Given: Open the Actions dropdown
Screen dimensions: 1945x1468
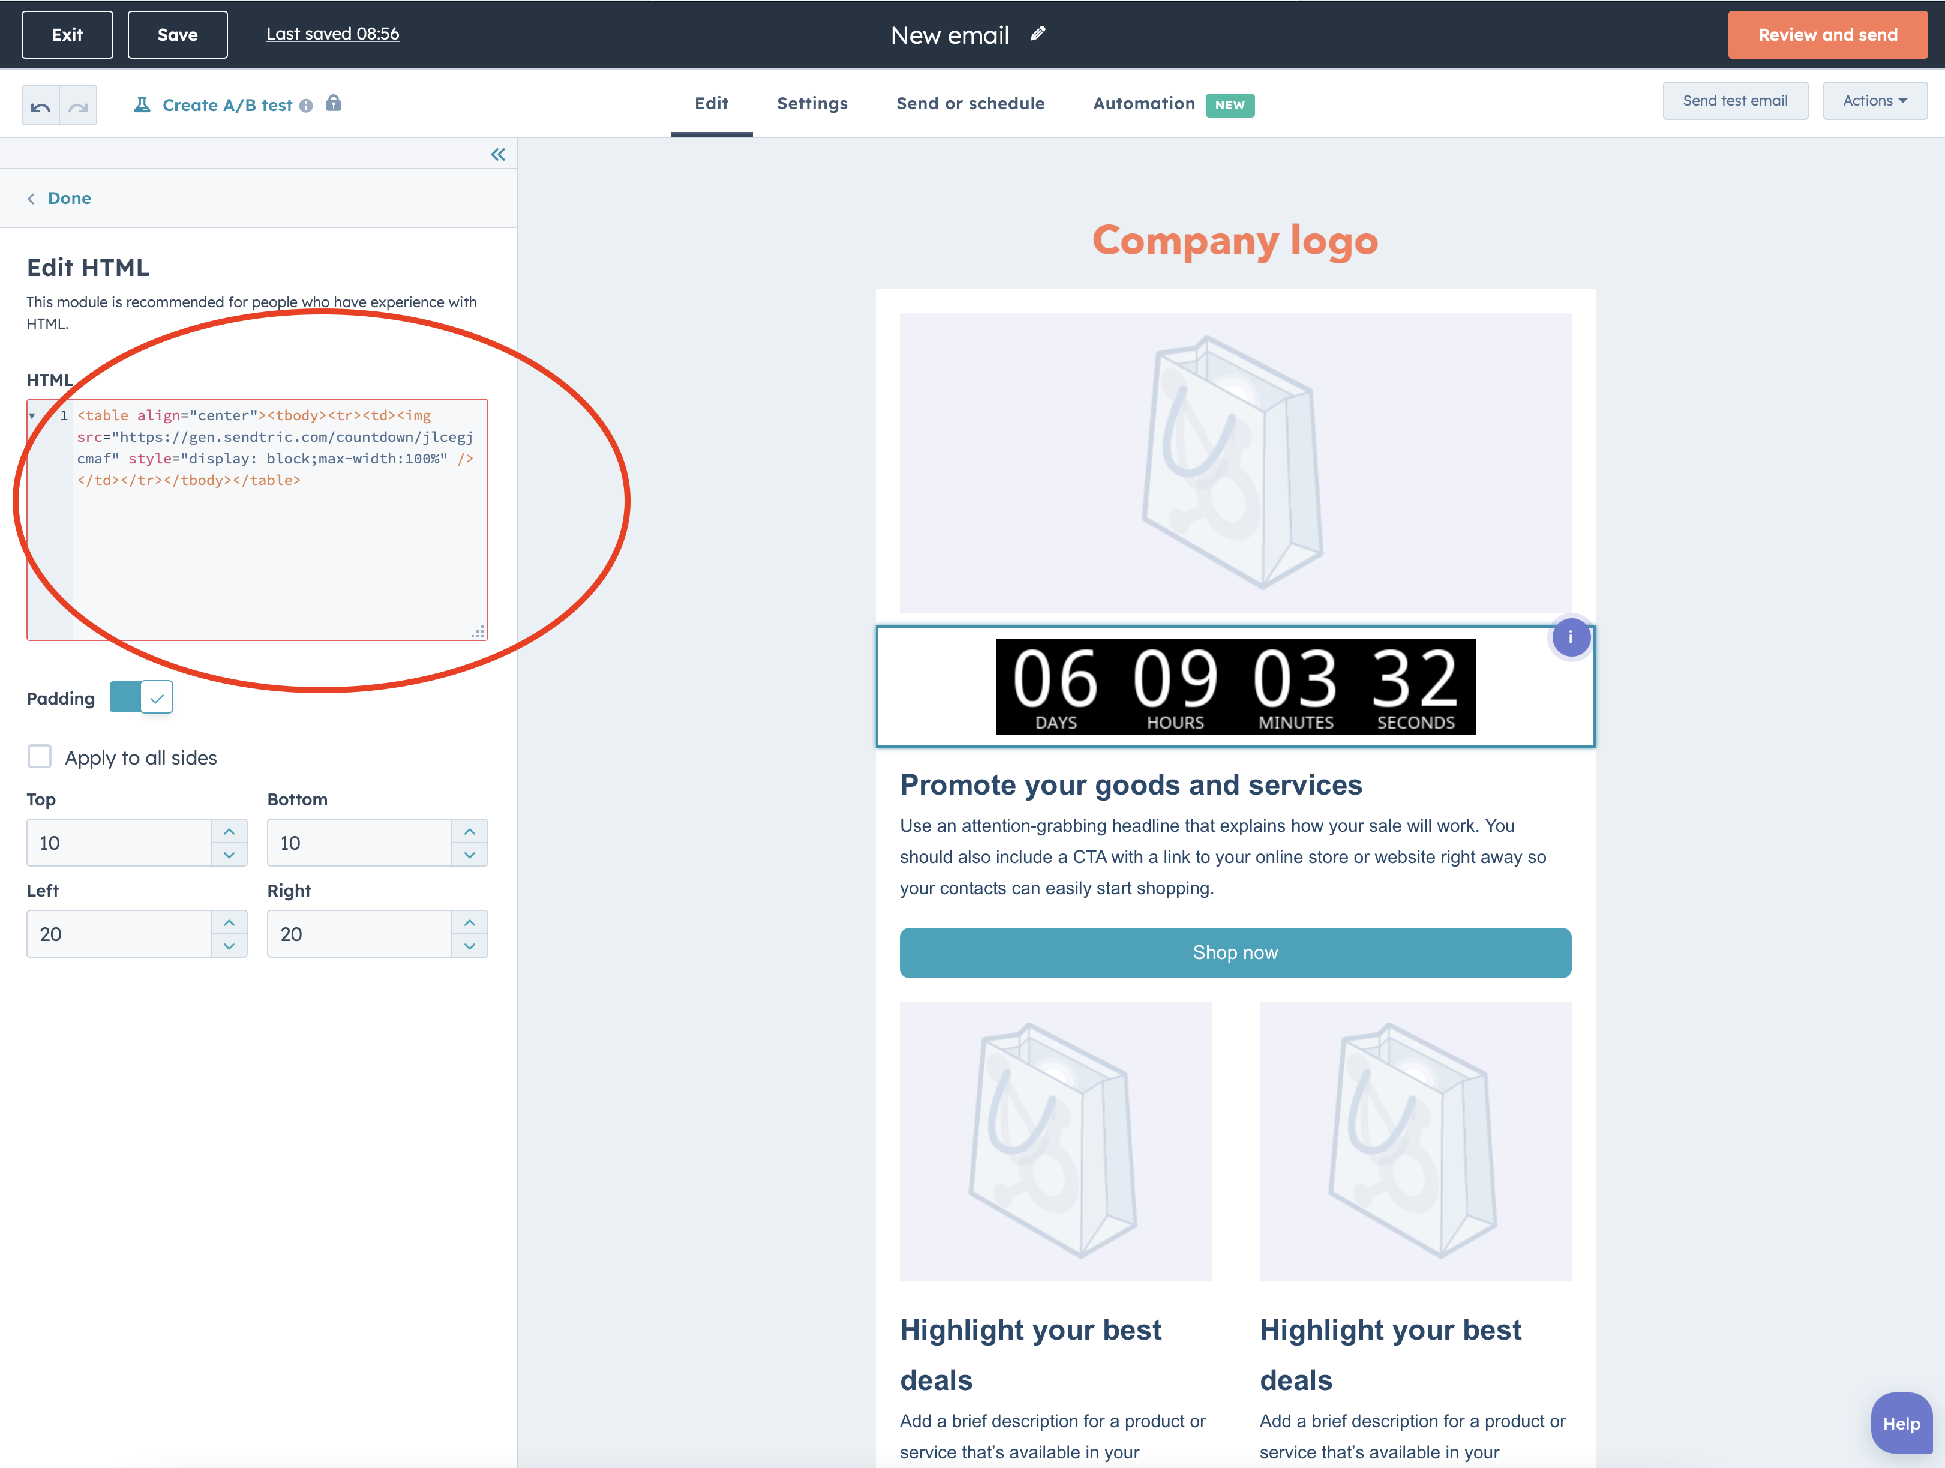Looking at the screenshot, I should (x=1874, y=101).
